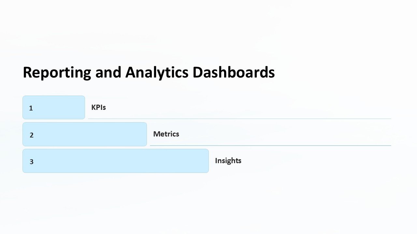Click the word "Reporting" in the title

tap(57, 72)
